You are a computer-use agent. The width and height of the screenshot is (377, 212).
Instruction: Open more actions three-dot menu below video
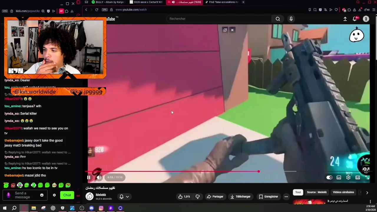pyautogui.click(x=286, y=197)
